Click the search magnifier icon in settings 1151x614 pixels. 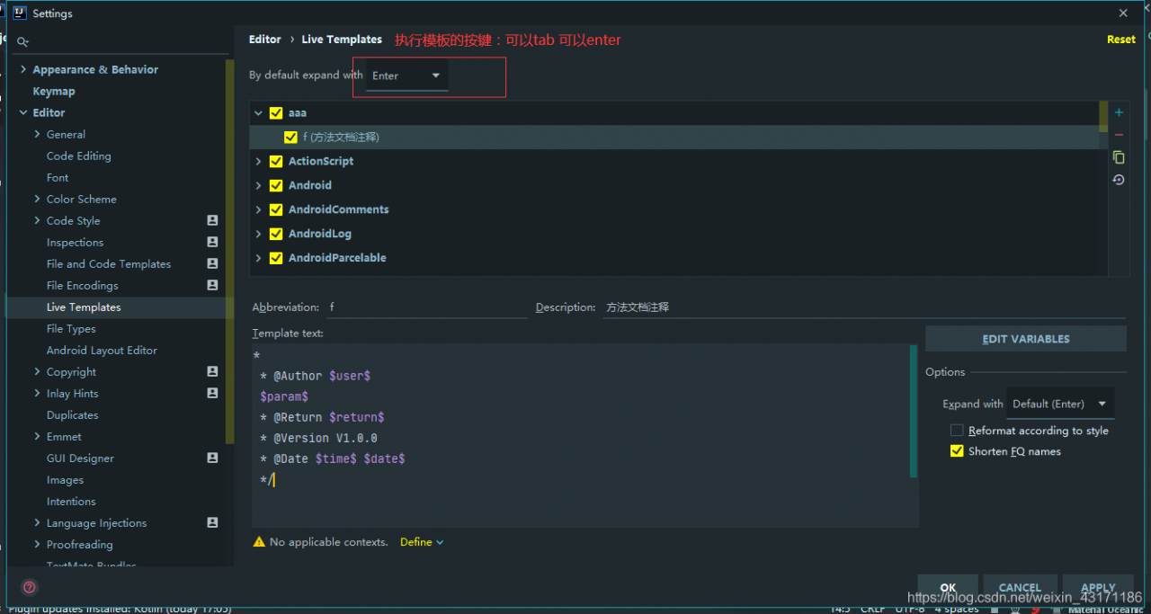point(23,42)
